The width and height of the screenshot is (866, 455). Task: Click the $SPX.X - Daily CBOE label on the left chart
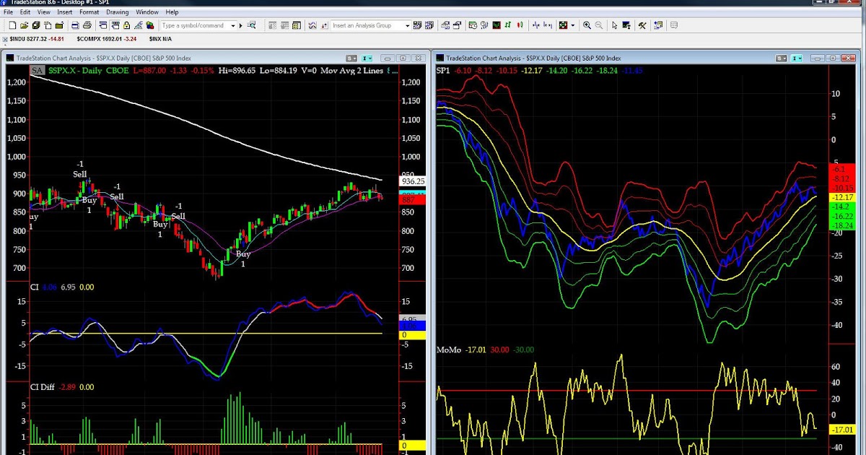coord(89,71)
